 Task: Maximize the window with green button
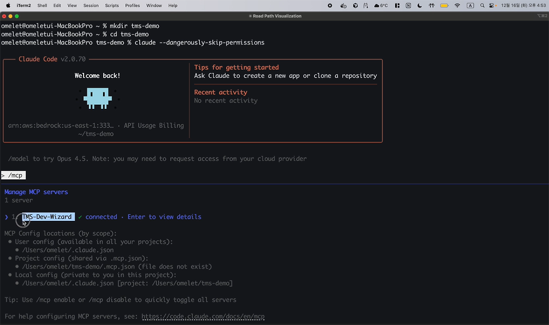[17, 16]
